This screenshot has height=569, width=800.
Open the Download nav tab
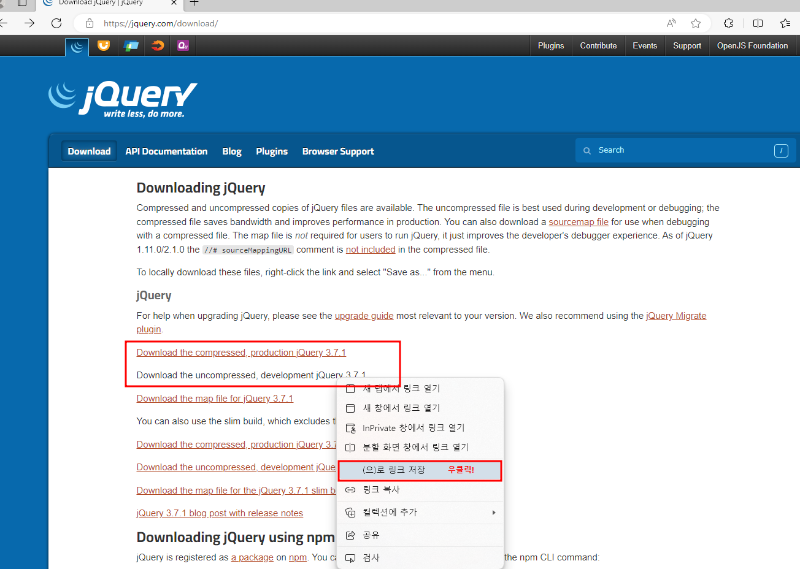[x=89, y=151]
